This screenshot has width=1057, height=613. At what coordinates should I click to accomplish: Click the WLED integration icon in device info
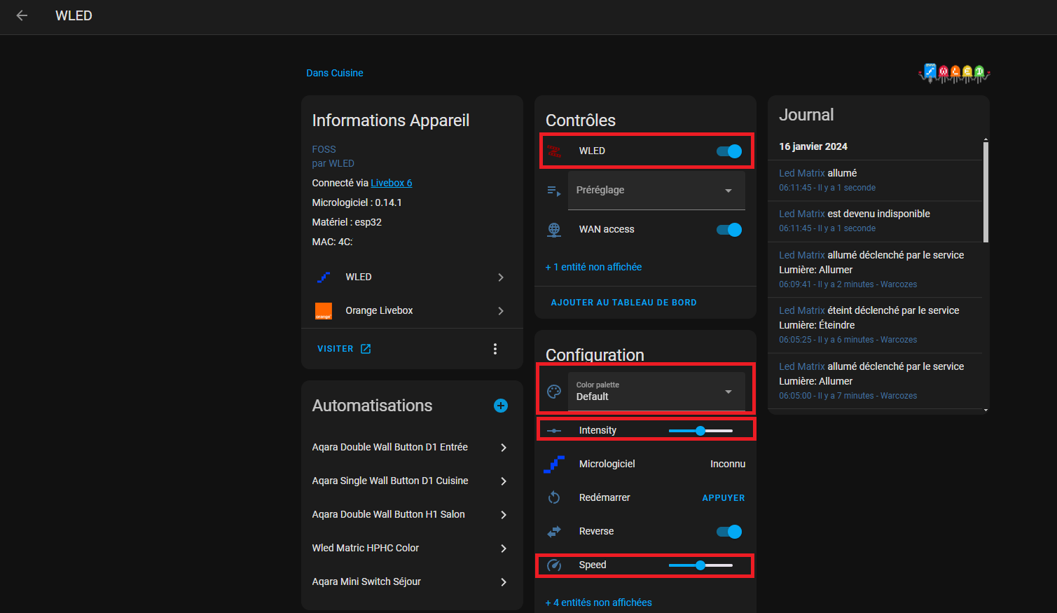click(324, 277)
